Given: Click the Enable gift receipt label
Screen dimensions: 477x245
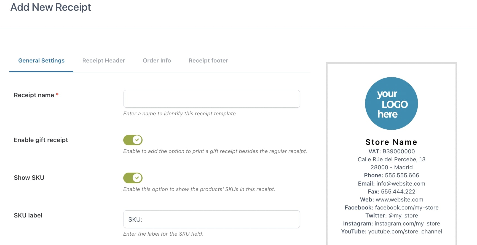Looking at the screenshot, I should coord(41,140).
